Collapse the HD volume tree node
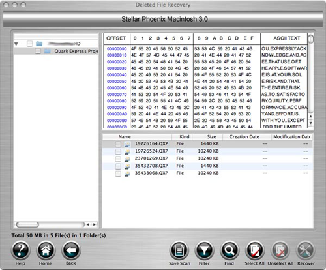Screen dimensions: 326x270 pos(16,44)
